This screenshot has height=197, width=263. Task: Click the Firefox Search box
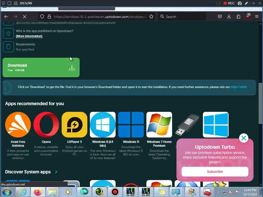click(182, 17)
